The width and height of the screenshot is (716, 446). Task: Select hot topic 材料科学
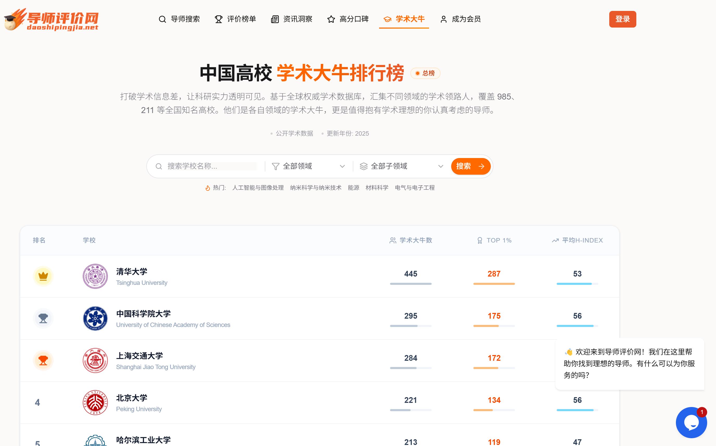(377, 188)
